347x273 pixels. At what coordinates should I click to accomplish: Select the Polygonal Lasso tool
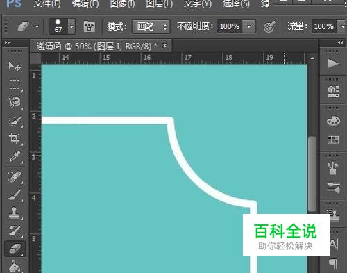15,102
